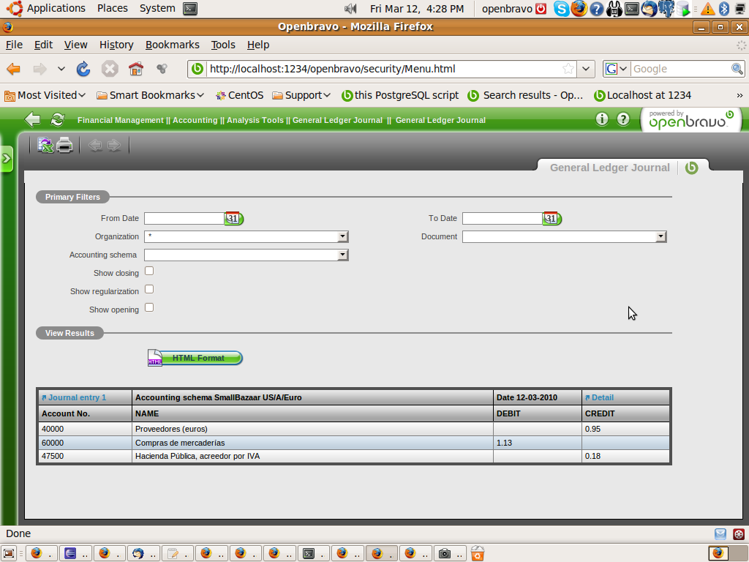The height and width of the screenshot is (562, 749).
Task: Open the help question mark icon in header
Action: point(623,119)
